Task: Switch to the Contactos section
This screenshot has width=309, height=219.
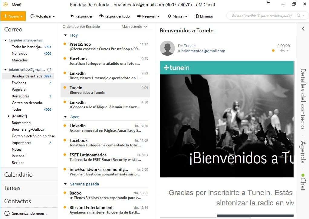Action: [x=29, y=201]
